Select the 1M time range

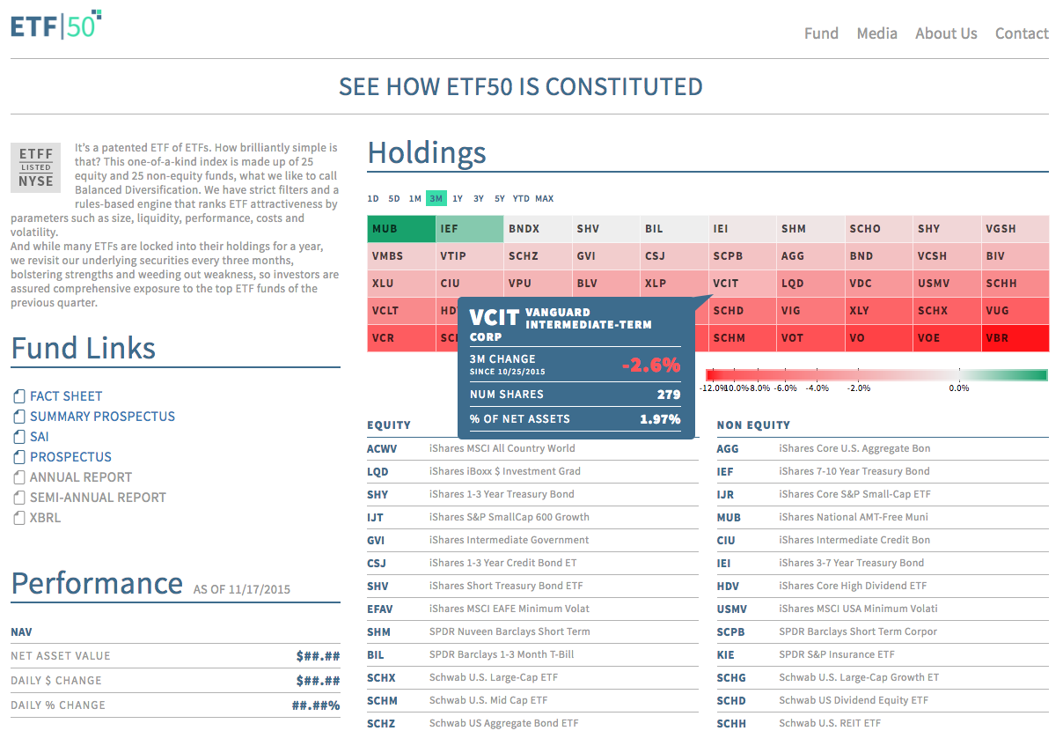pyautogui.click(x=415, y=199)
